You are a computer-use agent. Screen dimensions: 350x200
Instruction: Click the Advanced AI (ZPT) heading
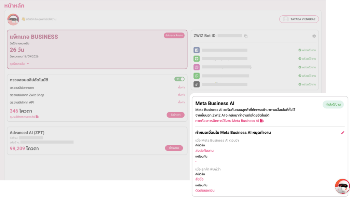27,133
